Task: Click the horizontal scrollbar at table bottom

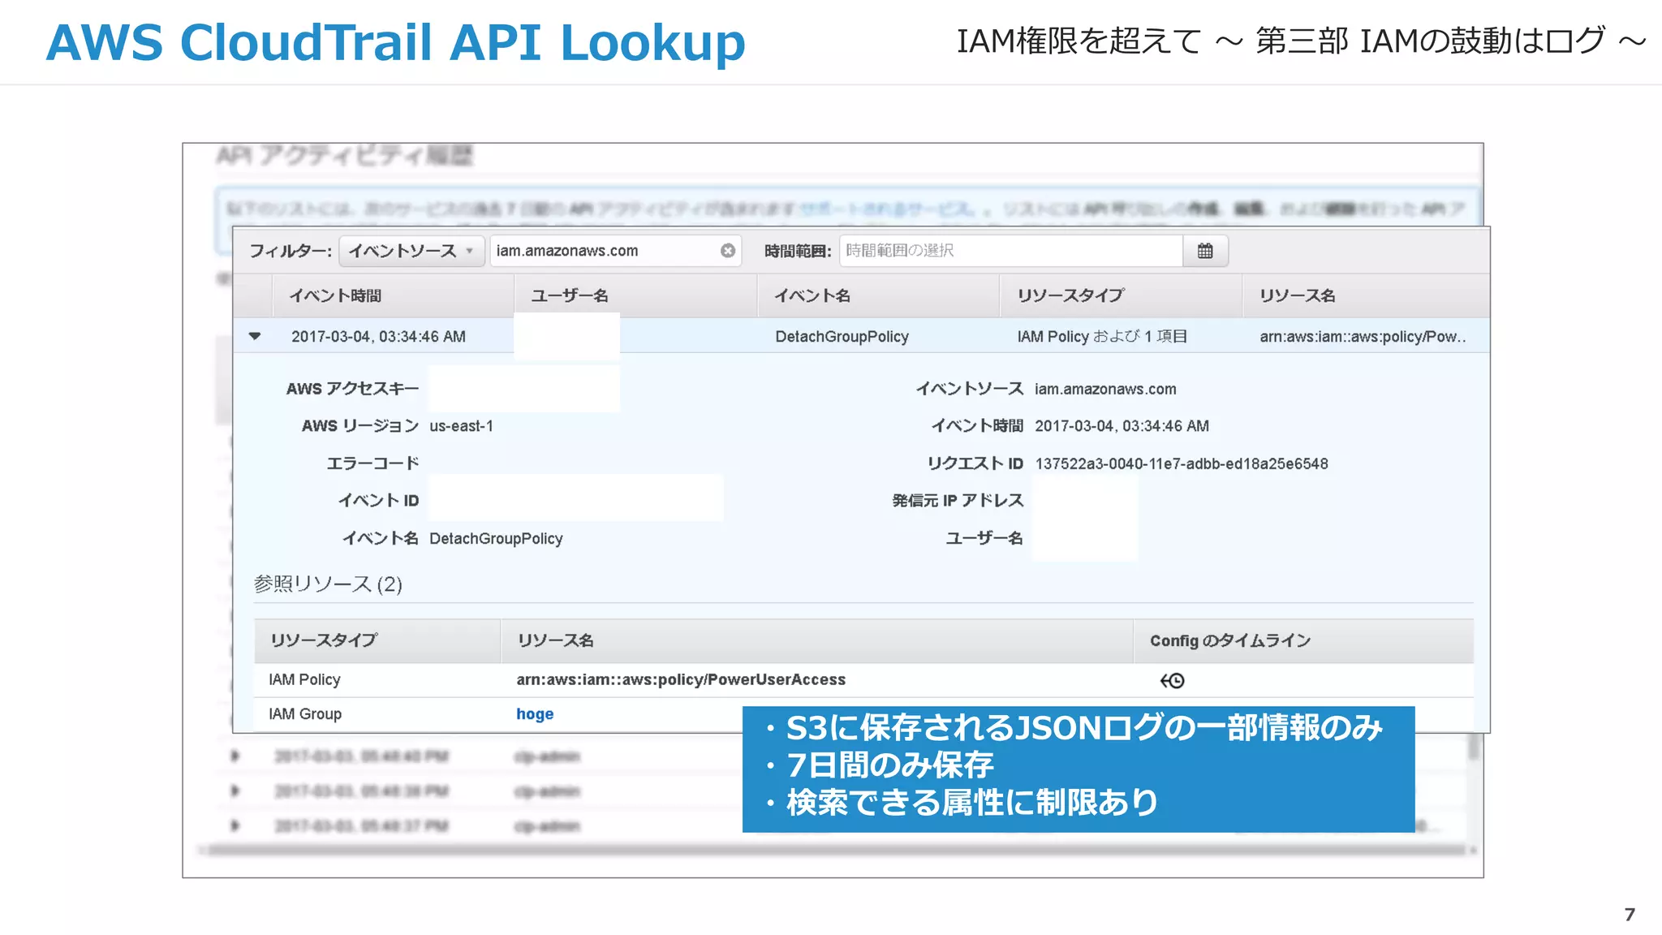Action: pos(836,850)
